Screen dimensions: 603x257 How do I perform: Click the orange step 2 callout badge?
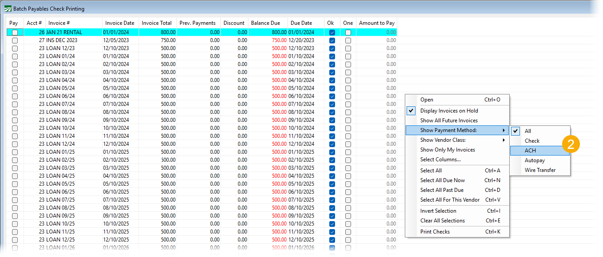(x=571, y=145)
